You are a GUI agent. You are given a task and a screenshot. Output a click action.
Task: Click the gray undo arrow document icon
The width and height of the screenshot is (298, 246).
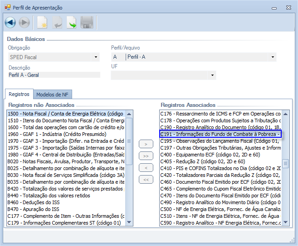coord(57,22)
